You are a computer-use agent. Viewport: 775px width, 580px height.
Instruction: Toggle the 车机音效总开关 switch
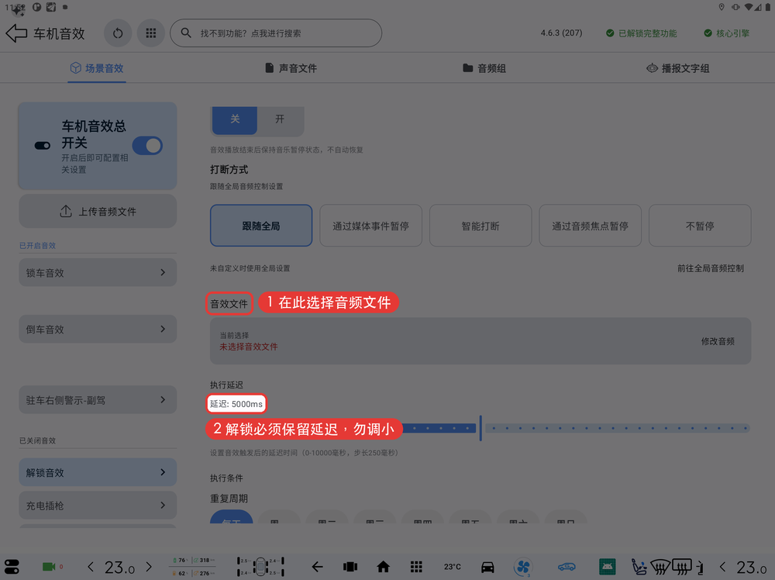tap(147, 146)
